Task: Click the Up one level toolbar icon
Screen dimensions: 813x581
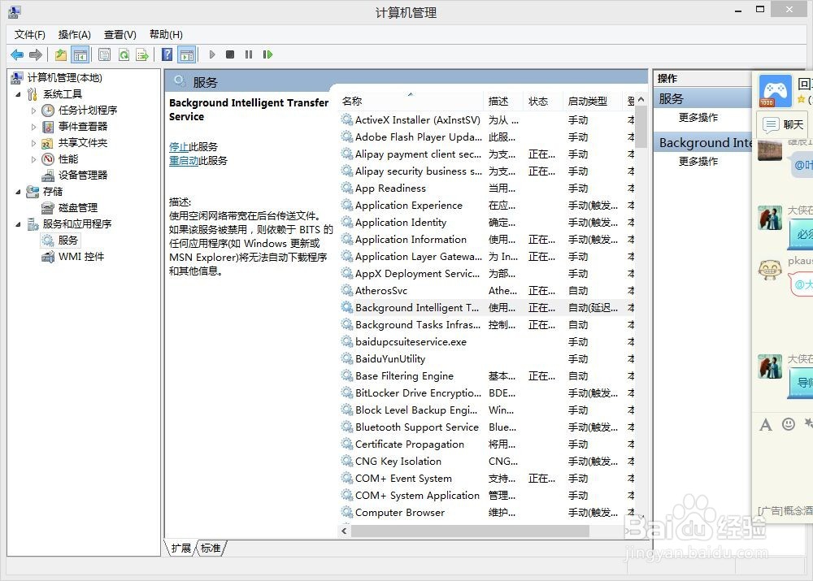Action: tap(61, 54)
